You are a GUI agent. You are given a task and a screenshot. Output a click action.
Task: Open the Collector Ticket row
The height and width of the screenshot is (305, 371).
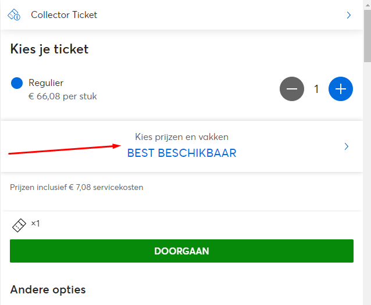coord(181,15)
